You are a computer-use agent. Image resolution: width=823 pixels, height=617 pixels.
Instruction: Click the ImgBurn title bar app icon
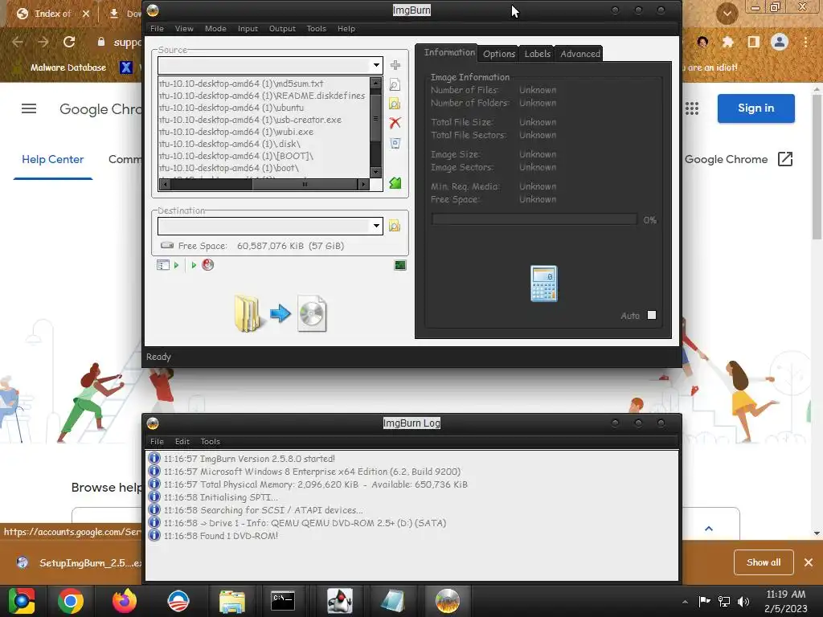153,10
